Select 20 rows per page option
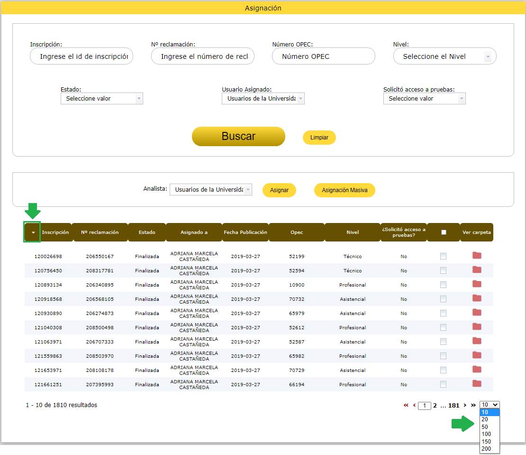Image resolution: width=526 pixels, height=455 pixels. (490, 419)
